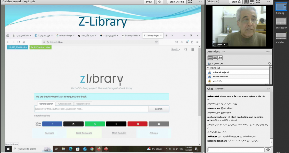Switch to Attendees list view

point(210,58)
